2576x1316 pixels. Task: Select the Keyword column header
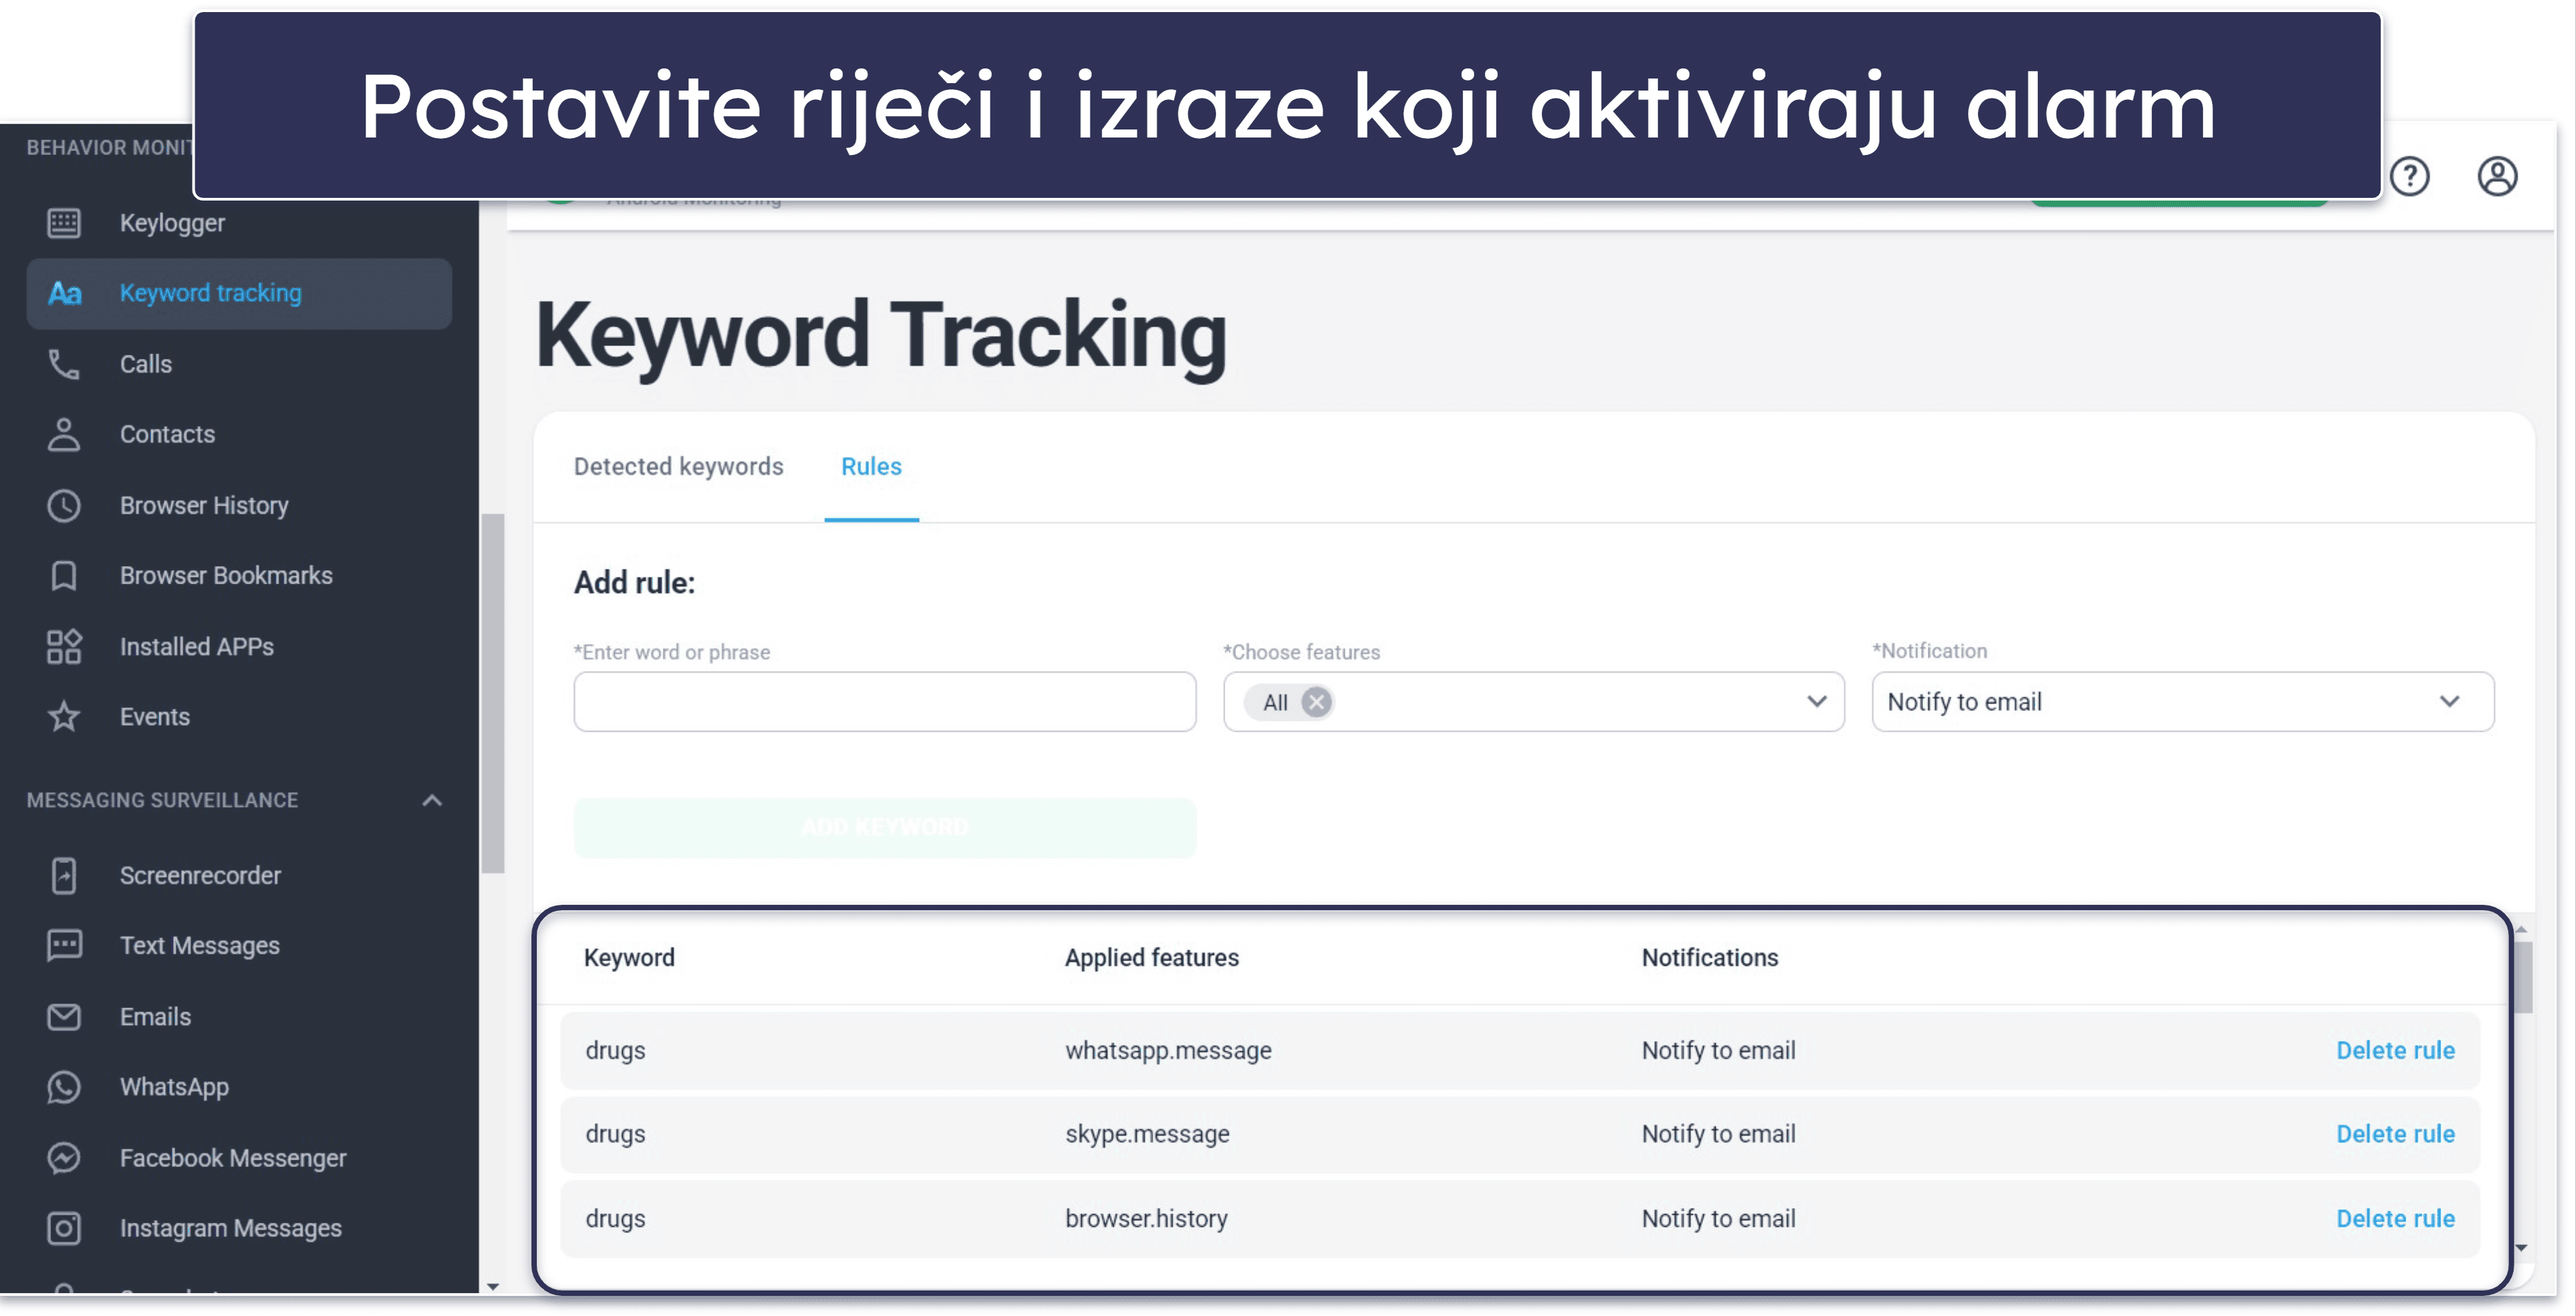629,957
